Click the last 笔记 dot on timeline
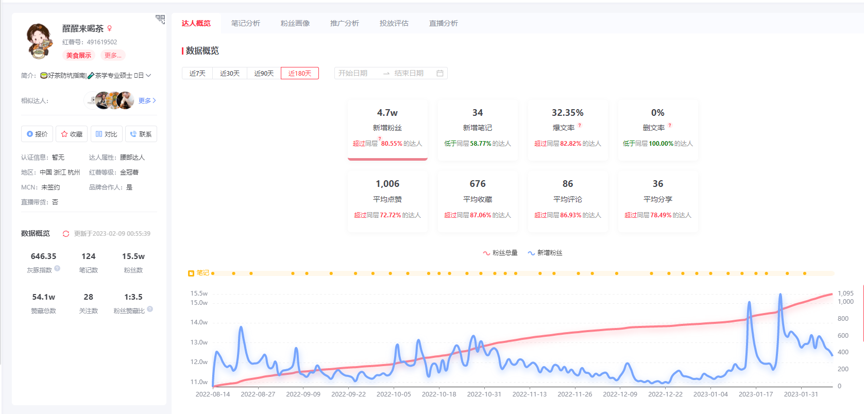 [805, 273]
